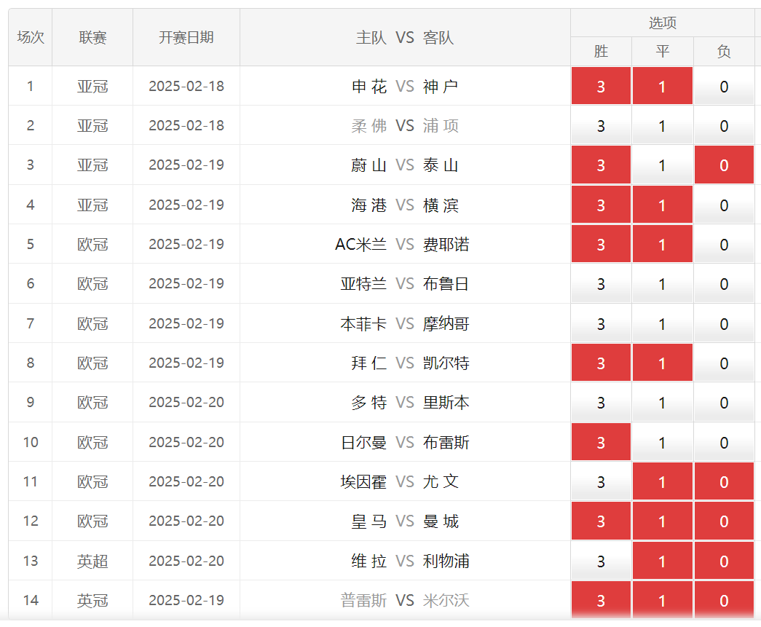Image resolution: width=761 pixels, height=627 pixels.
Task: Deselect 负 option 0 for 蔚山 VS 泰山
Action: tap(724, 165)
